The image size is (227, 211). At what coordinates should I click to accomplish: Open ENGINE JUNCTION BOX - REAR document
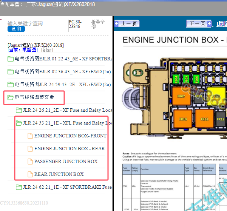(66, 149)
